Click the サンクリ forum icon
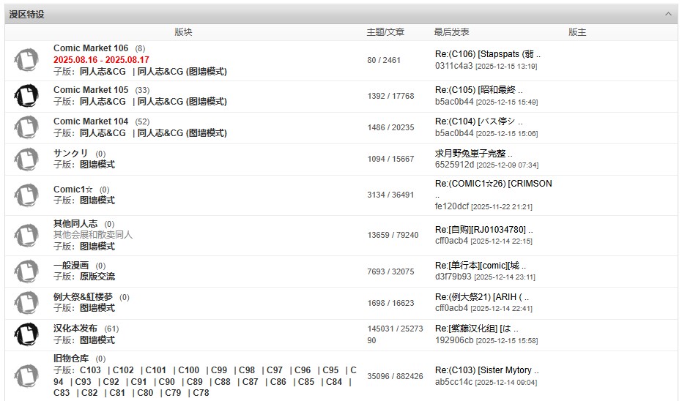 tap(26, 159)
